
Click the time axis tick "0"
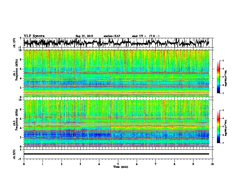(x=24, y=164)
